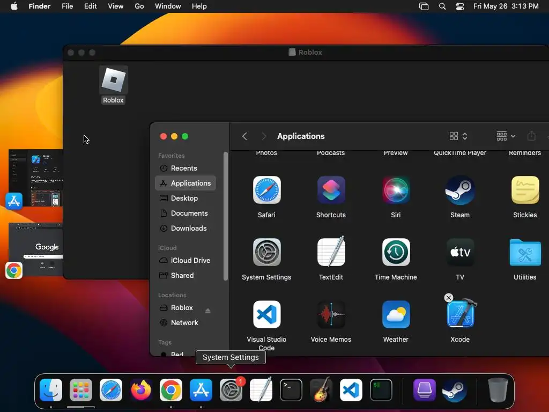Go back in the Applications Finder window

tap(244, 136)
